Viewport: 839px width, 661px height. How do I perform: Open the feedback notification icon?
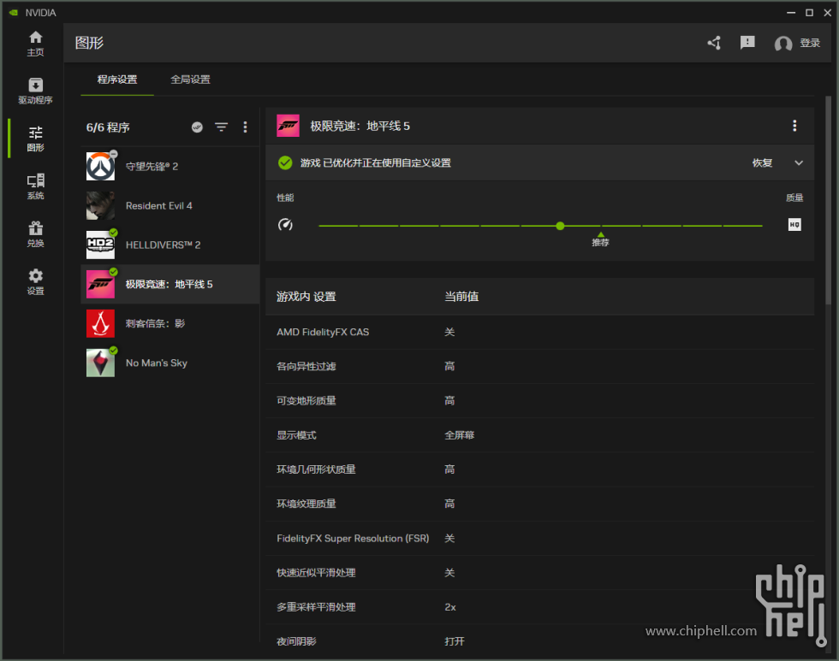coord(747,43)
